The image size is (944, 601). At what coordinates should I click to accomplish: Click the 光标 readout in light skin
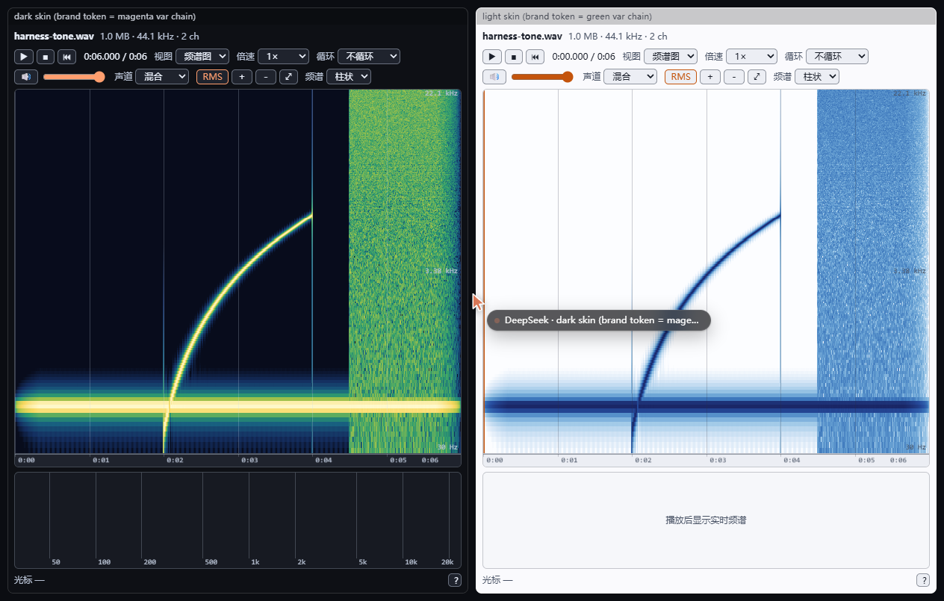(x=497, y=580)
